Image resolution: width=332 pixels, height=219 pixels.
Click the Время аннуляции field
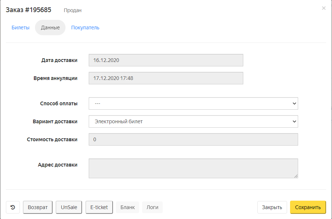[x=166, y=78]
